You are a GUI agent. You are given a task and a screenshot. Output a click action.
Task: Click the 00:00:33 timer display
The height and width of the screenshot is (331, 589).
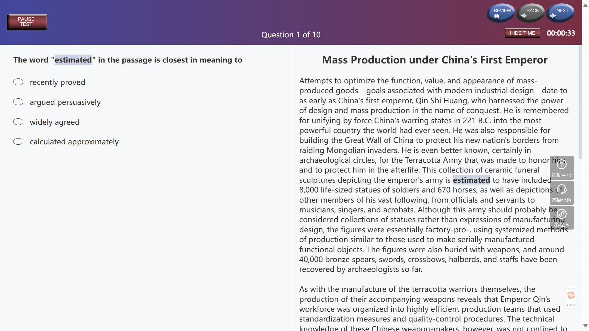(x=561, y=33)
